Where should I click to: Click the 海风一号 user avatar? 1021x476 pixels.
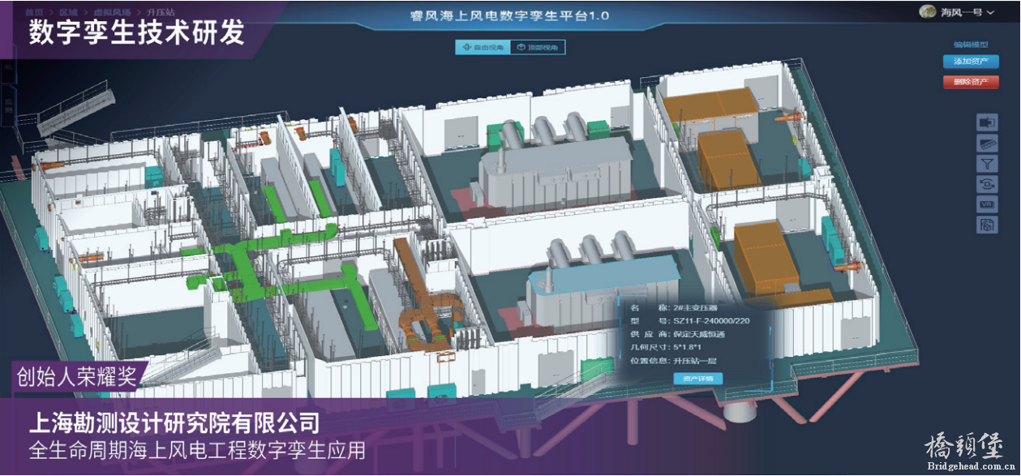tap(928, 12)
